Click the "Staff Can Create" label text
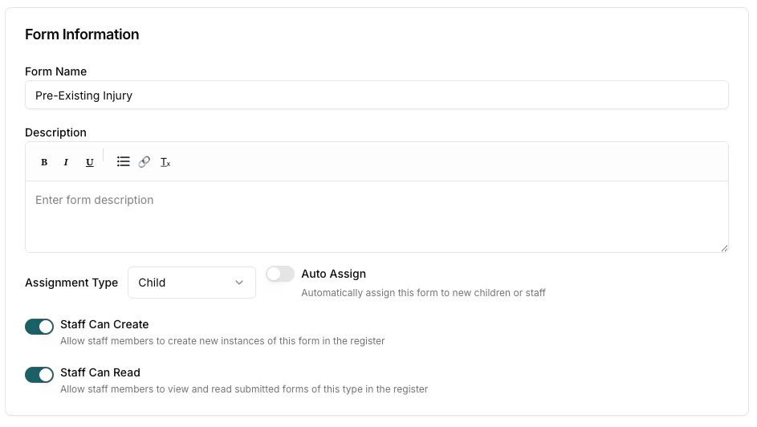 pos(104,324)
